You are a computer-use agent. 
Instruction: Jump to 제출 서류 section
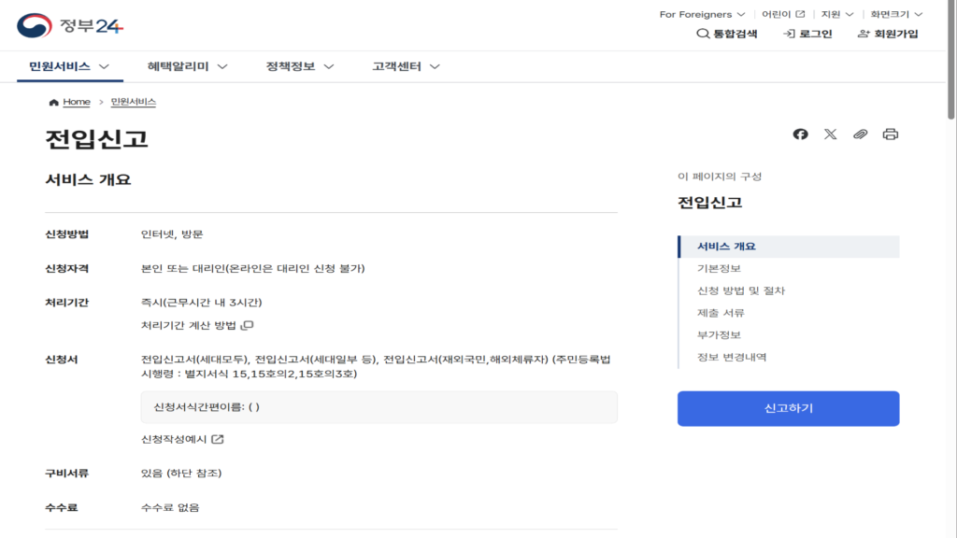tap(721, 313)
